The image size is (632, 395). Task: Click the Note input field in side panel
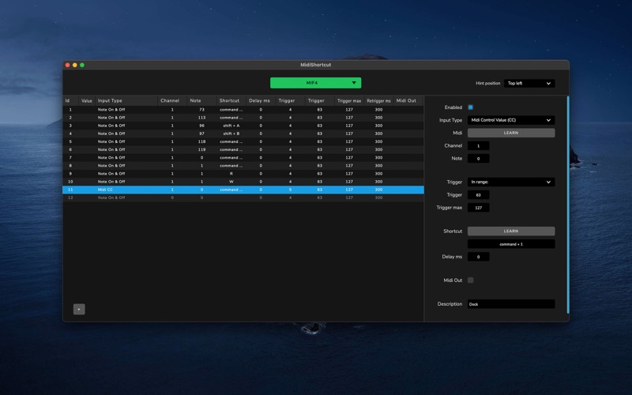coord(479,159)
